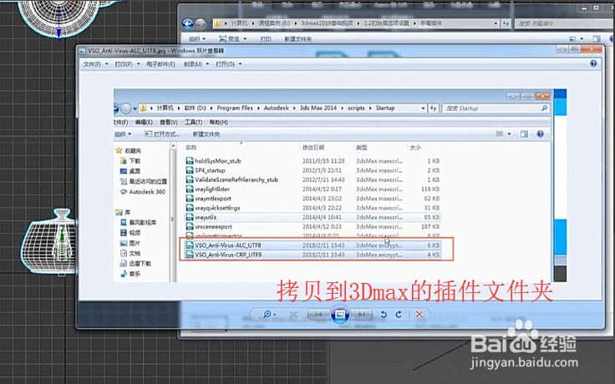This screenshot has width=615, height=384.
Task: Toggle the preview pane icon in Explorer
Action: pyautogui.click(x=597, y=38)
